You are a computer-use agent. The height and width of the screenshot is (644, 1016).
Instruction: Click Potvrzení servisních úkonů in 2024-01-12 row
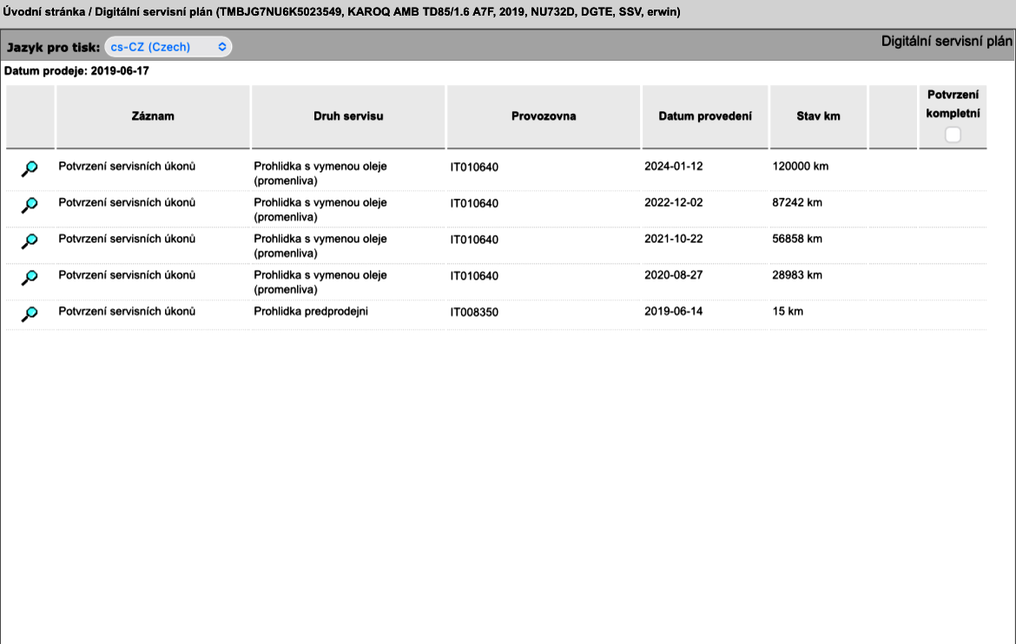pyautogui.click(x=127, y=166)
